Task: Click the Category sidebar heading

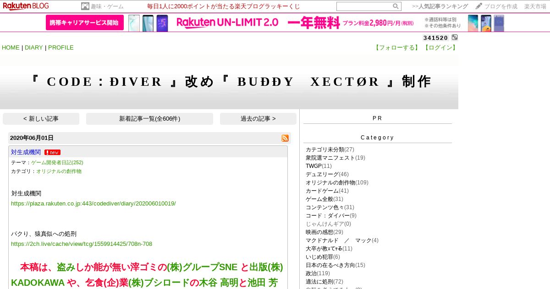Action: (377, 138)
